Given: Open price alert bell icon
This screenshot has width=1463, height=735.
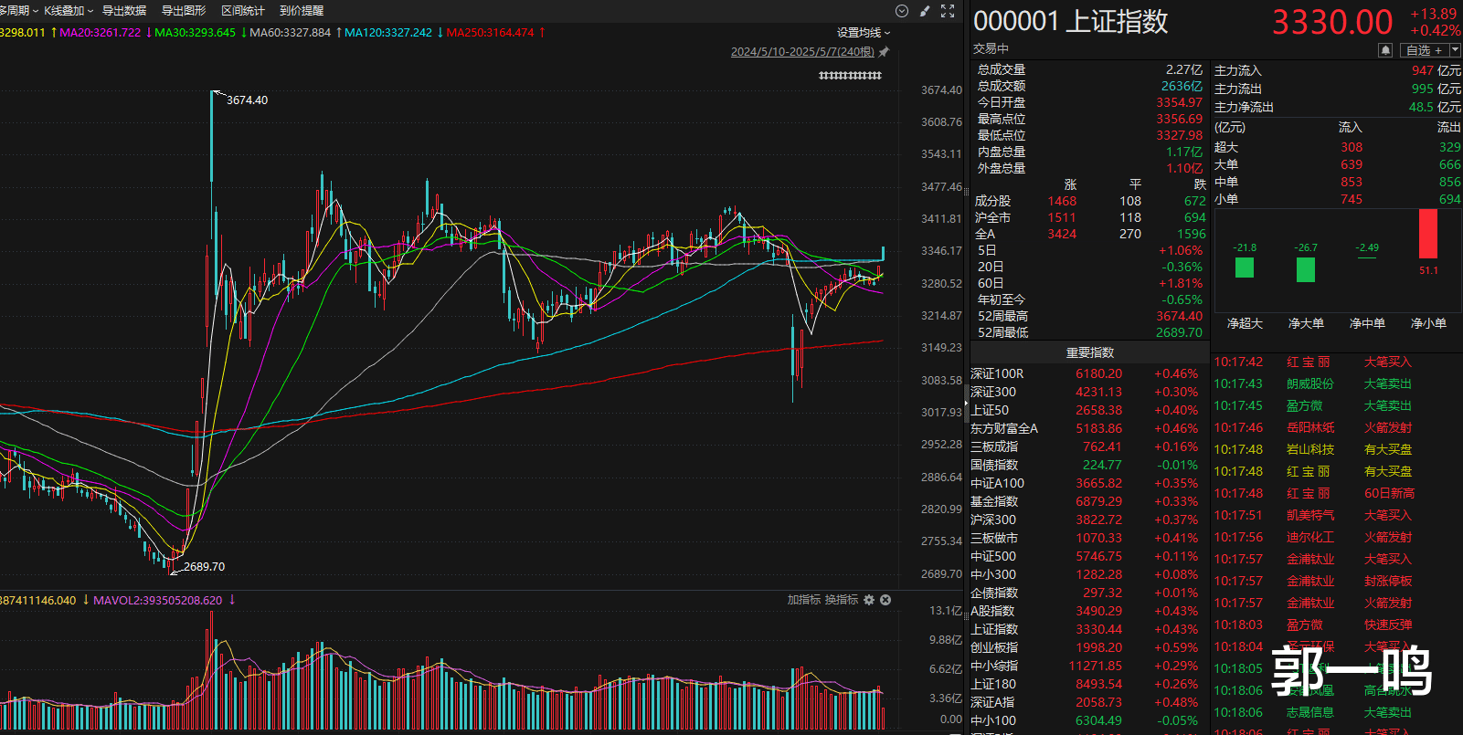Looking at the screenshot, I should (x=1385, y=50).
